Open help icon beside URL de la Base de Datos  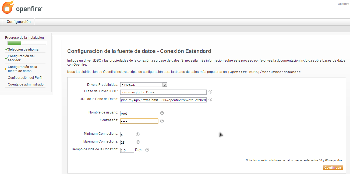[x=210, y=100]
